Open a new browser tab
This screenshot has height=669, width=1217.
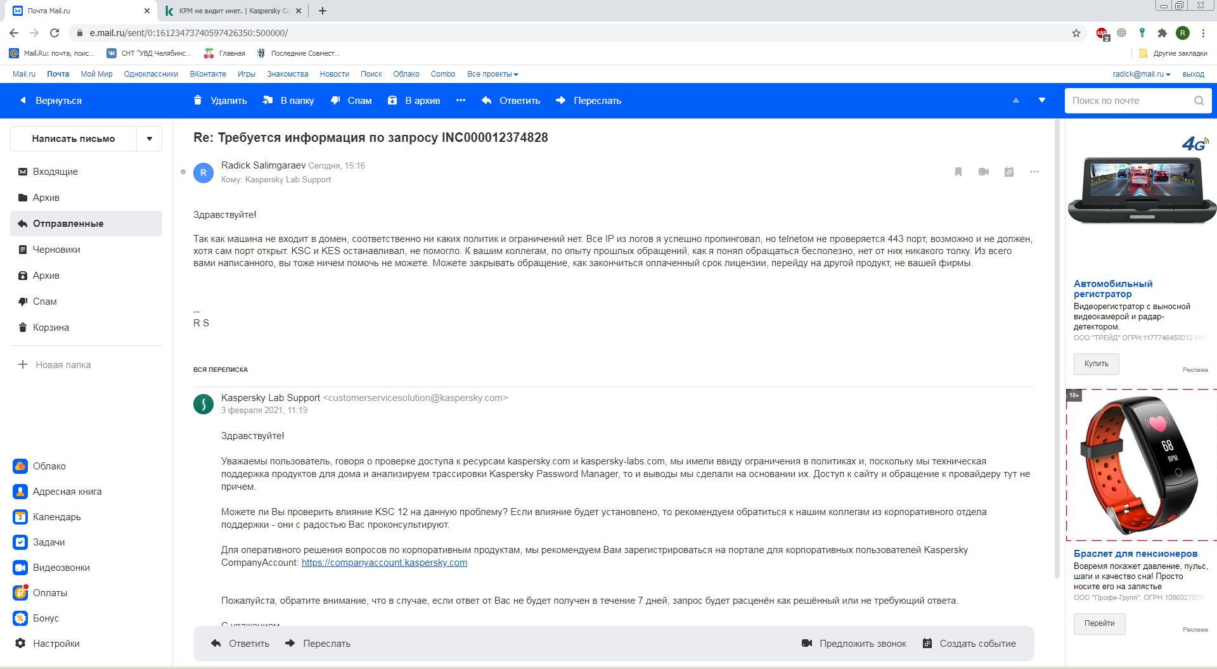[x=323, y=11]
